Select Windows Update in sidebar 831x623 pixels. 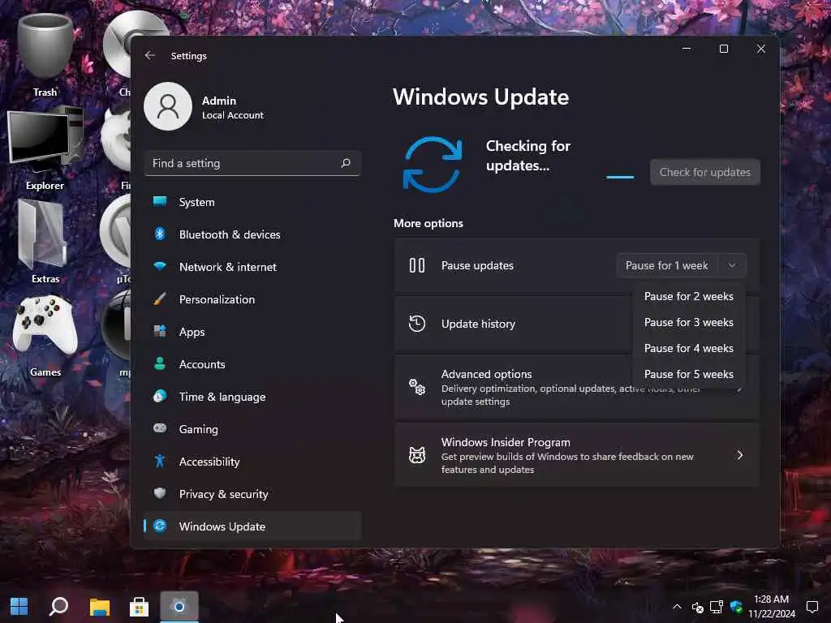point(252,526)
